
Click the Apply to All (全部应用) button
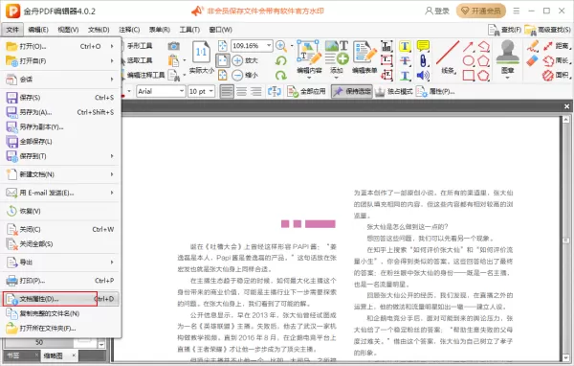[x=306, y=91]
